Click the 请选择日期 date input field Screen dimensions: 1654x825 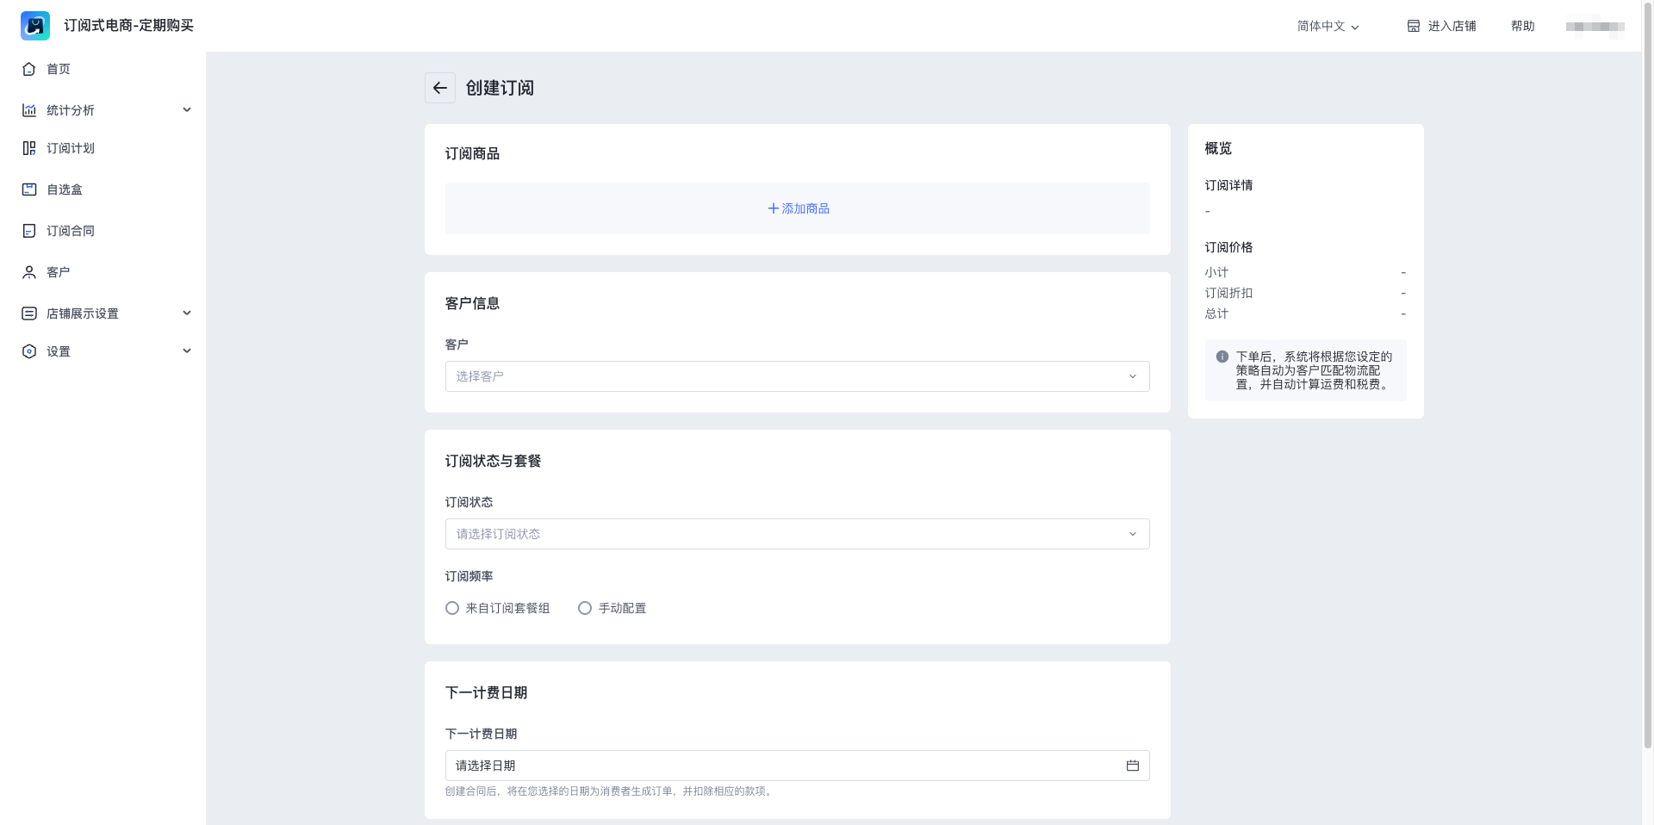[775, 765]
